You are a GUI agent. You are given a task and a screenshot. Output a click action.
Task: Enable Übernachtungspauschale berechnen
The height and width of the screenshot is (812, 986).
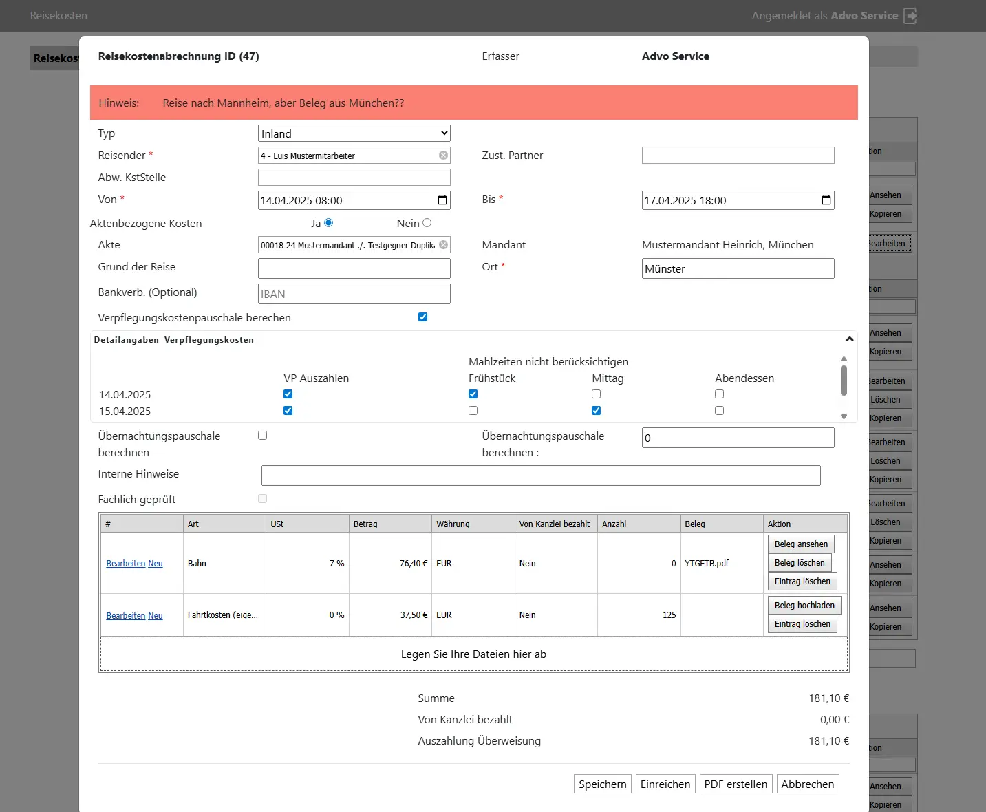(262, 434)
